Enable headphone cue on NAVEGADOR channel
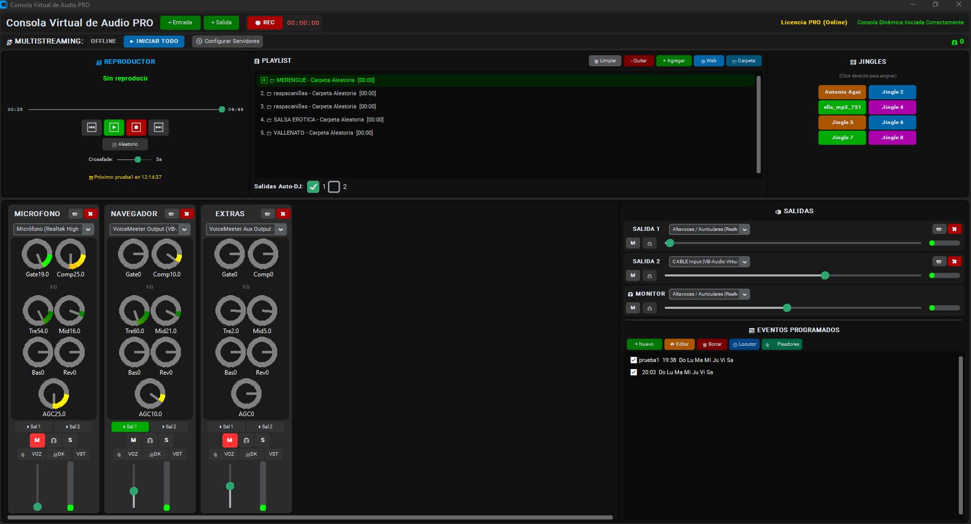The height and width of the screenshot is (524, 971). pyautogui.click(x=150, y=440)
